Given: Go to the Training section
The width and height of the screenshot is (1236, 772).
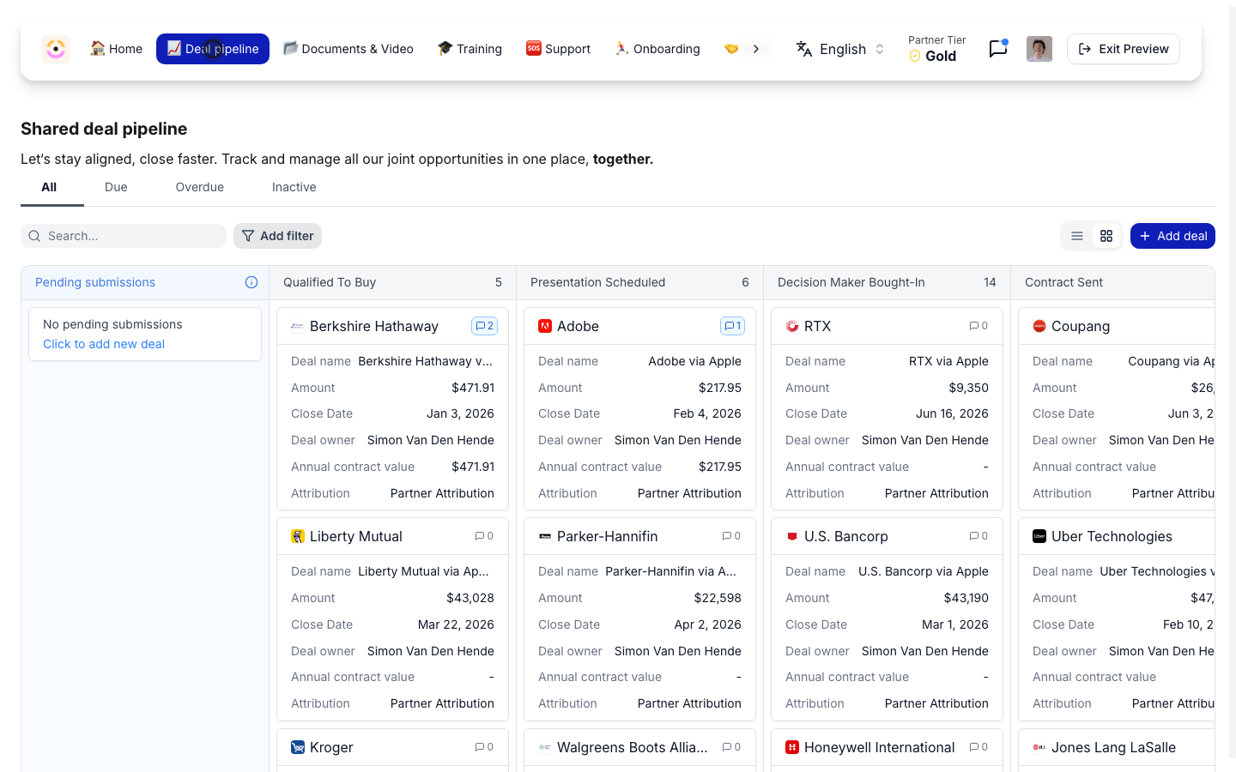Looking at the screenshot, I should point(470,49).
